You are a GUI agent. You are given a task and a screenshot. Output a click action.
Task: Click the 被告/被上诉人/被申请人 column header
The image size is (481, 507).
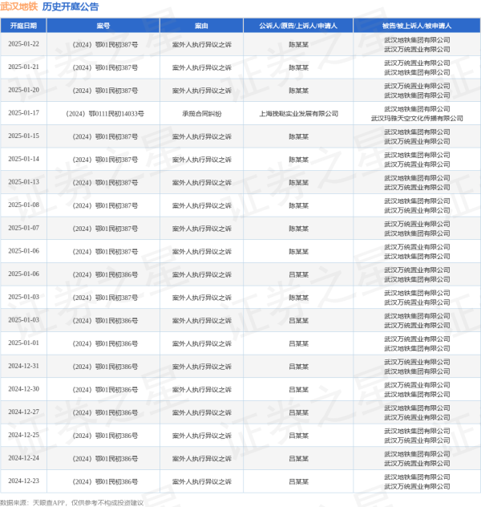click(x=417, y=26)
